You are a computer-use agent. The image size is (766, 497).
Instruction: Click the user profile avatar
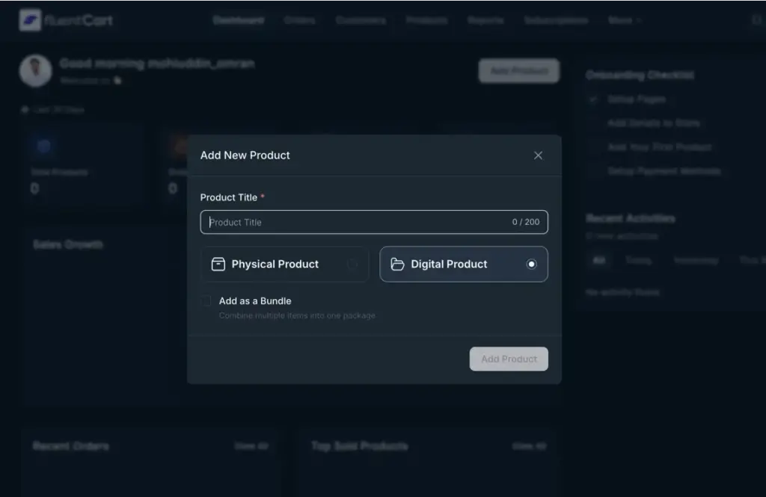click(x=35, y=70)
